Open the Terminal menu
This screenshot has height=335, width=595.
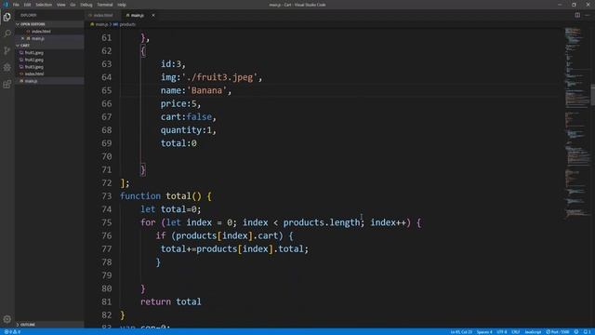pyautogui.click(x=105, y=5)
